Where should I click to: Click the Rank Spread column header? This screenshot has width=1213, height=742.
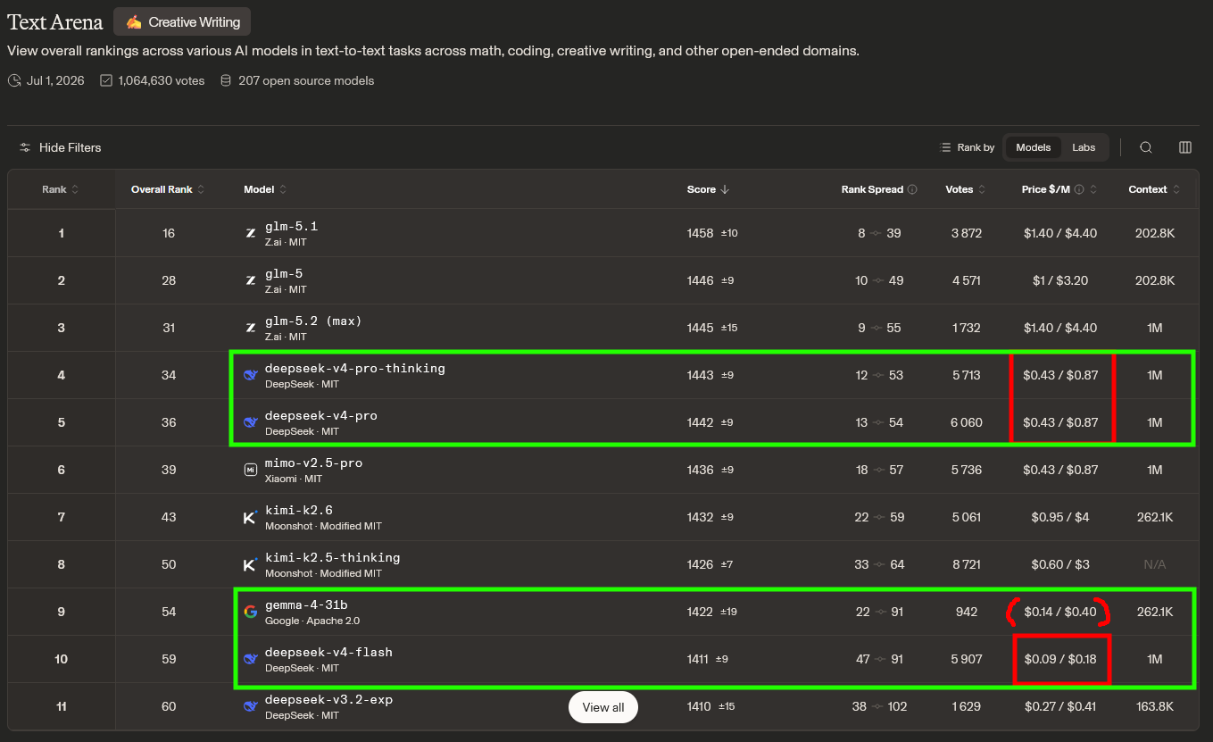coord(872,189)
